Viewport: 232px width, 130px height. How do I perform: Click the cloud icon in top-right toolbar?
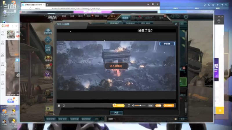(x=209, y=5)
